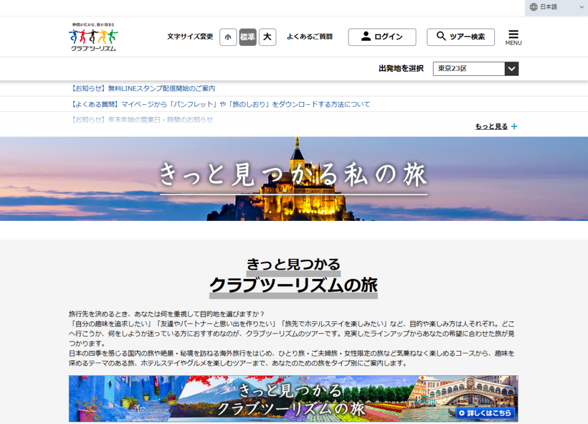This screenshot has height=424, width=588.
Task: Open the hamburger MENU icon
Action: pyautogui.click(x=513, y=37)
